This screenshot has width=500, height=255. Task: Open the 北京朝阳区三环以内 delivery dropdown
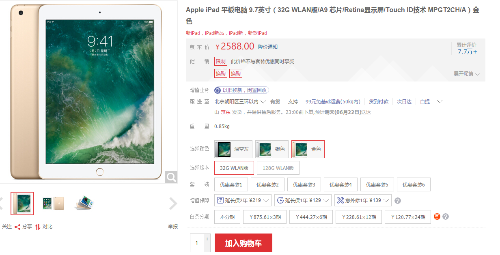pos(240,102)
